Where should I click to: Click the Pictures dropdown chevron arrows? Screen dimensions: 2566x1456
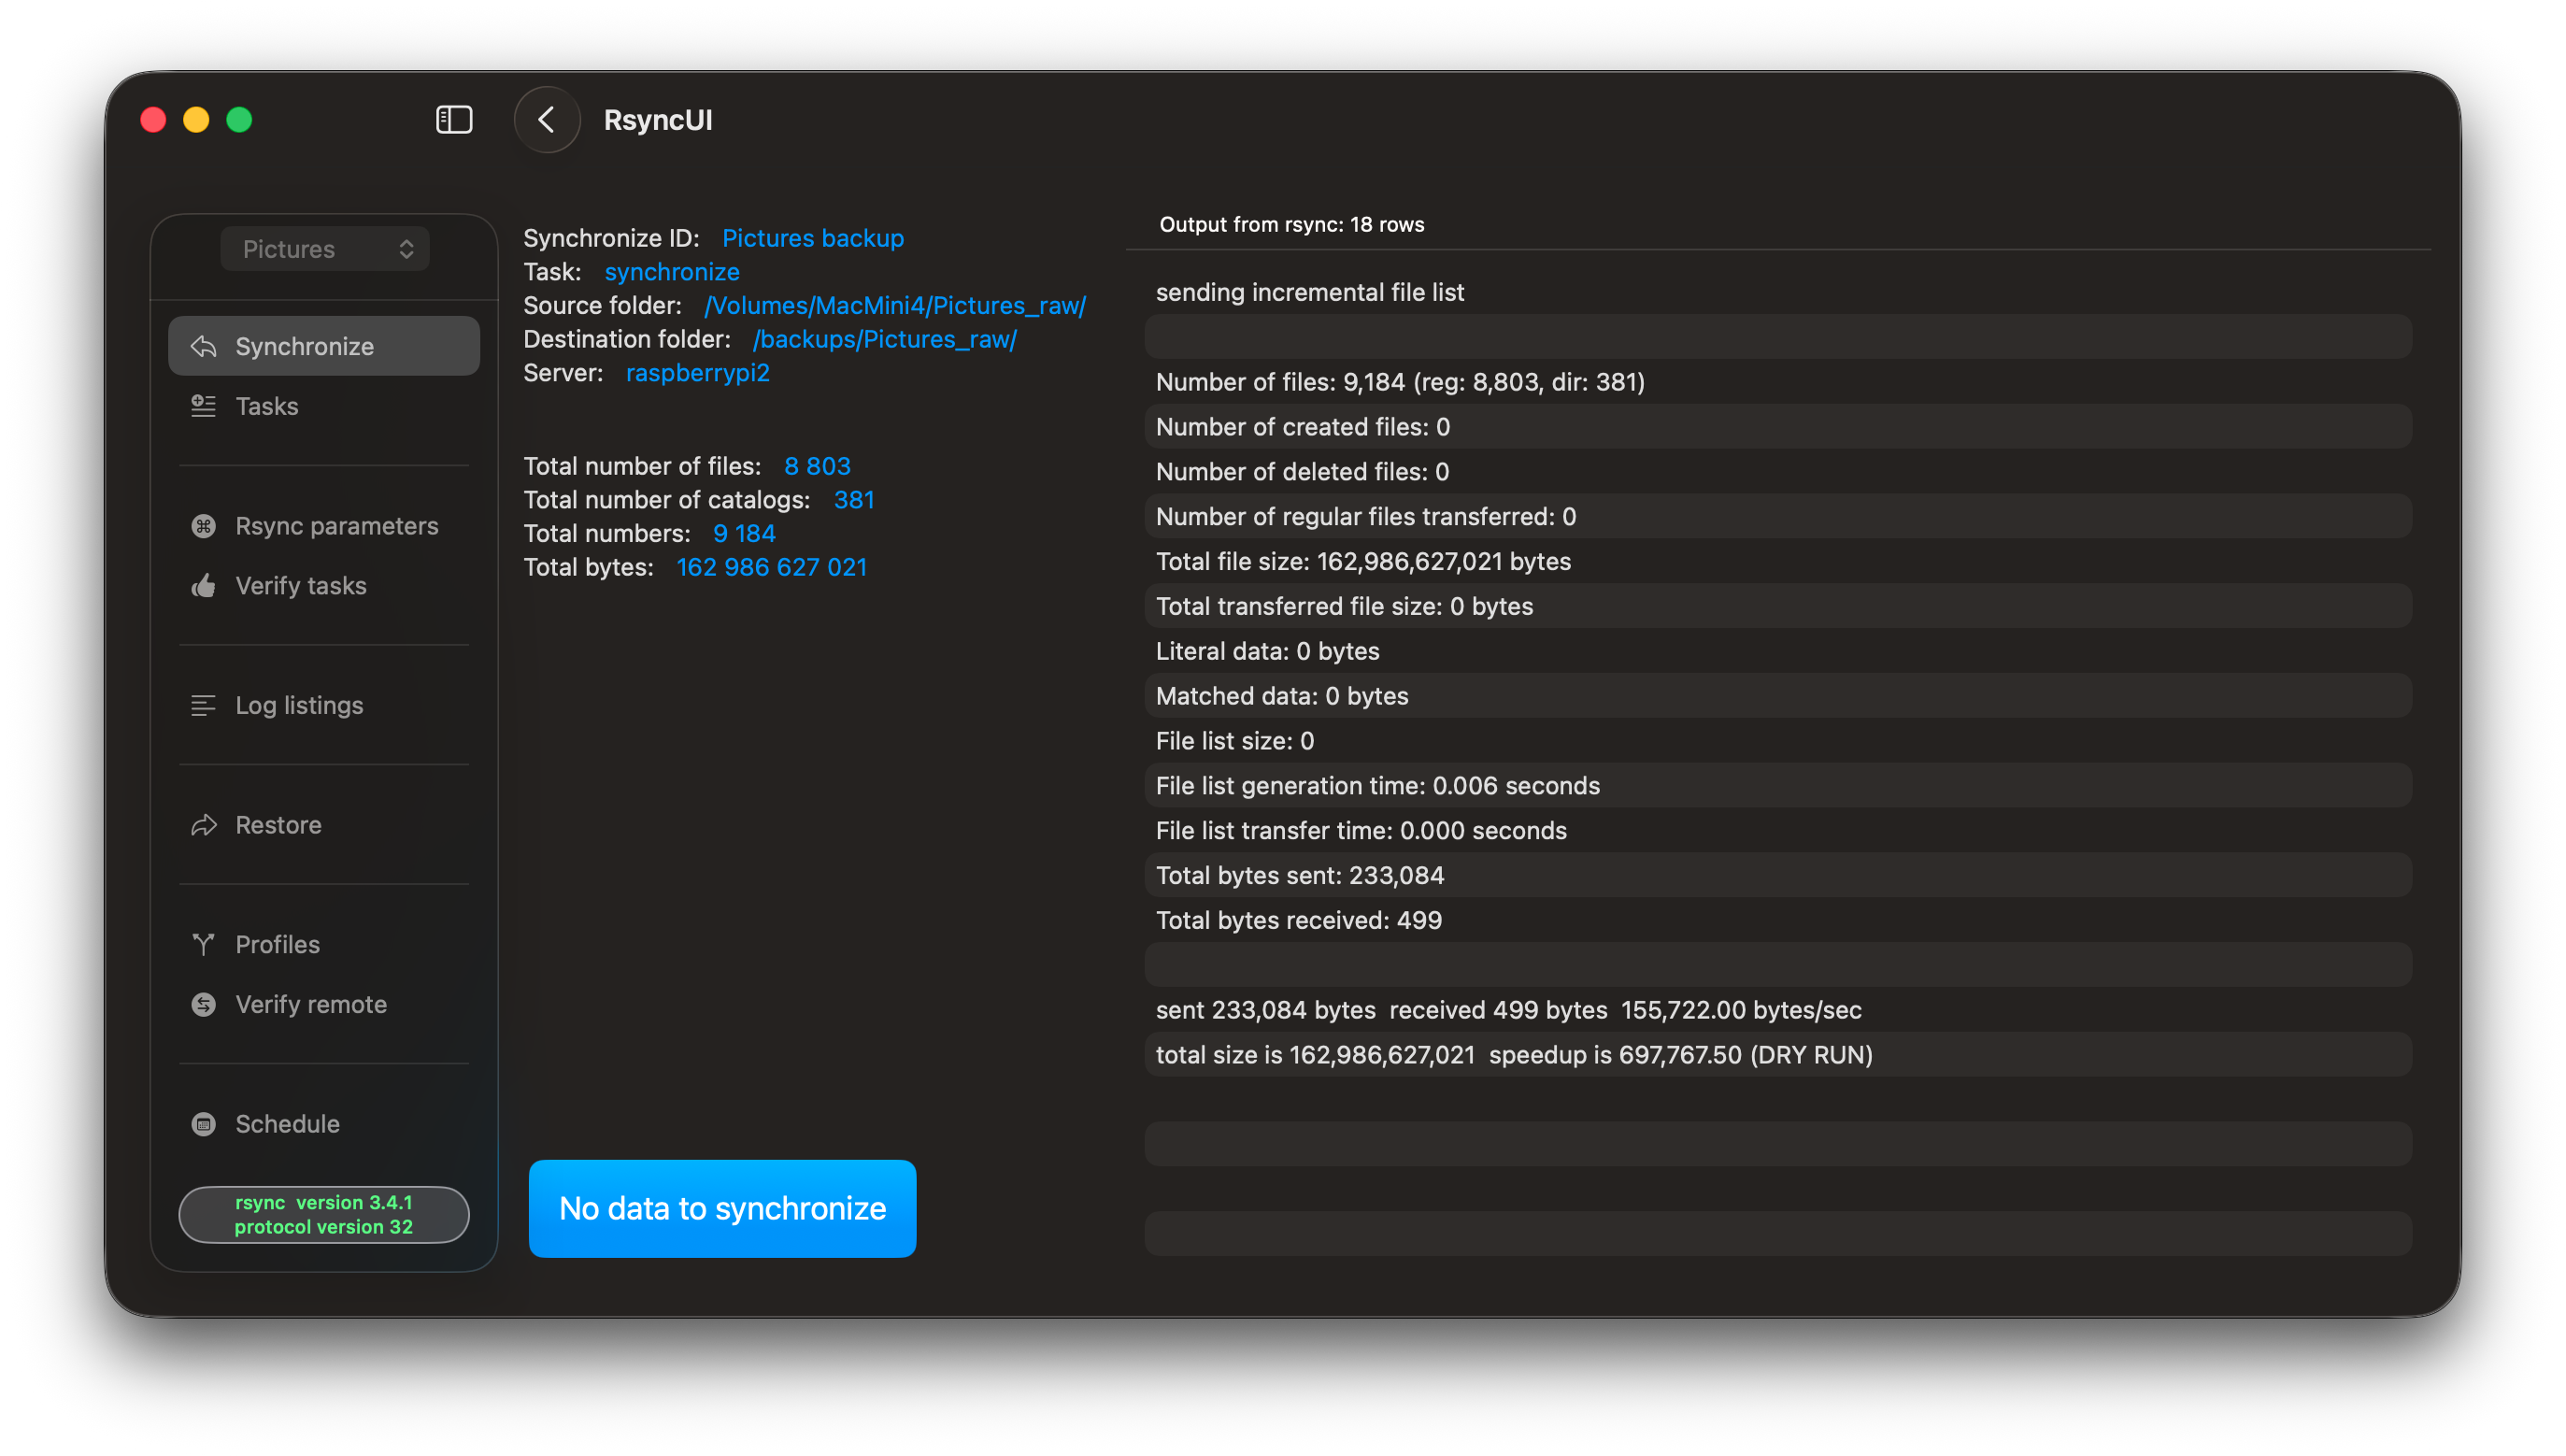406,249
